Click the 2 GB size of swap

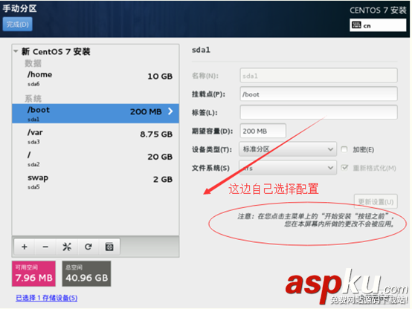(x=163, y=179)
